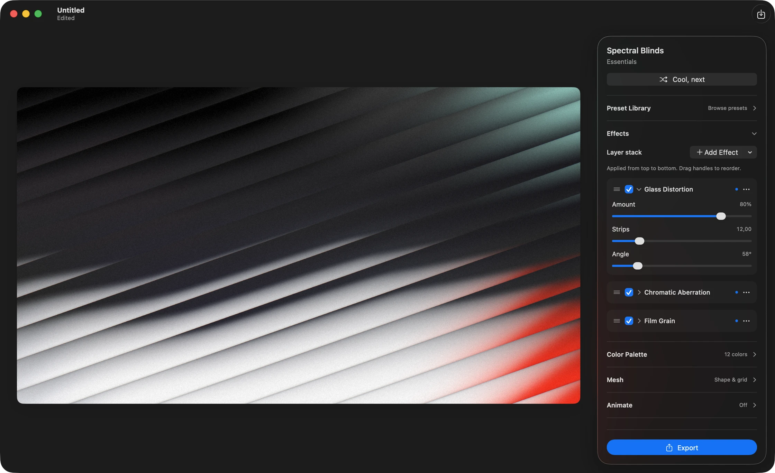Click the gradient preview canvas
Screen dimensions: 775x473
[x=299, y=245]
